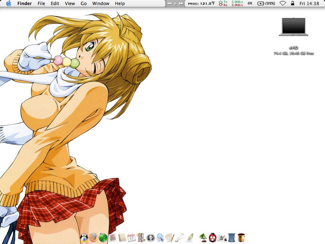Open the bonsai tree icon in Dock
This screenshot has height=244, width=325.
tap(203, 238)
